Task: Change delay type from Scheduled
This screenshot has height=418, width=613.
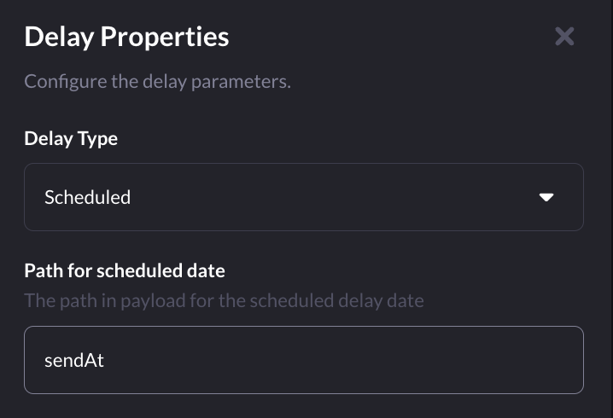Action: click(x=304, y=197)
